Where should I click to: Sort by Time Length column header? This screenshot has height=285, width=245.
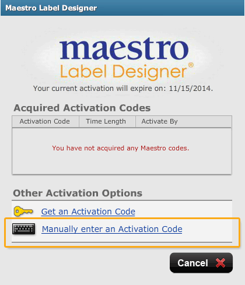tap(107, 121)
